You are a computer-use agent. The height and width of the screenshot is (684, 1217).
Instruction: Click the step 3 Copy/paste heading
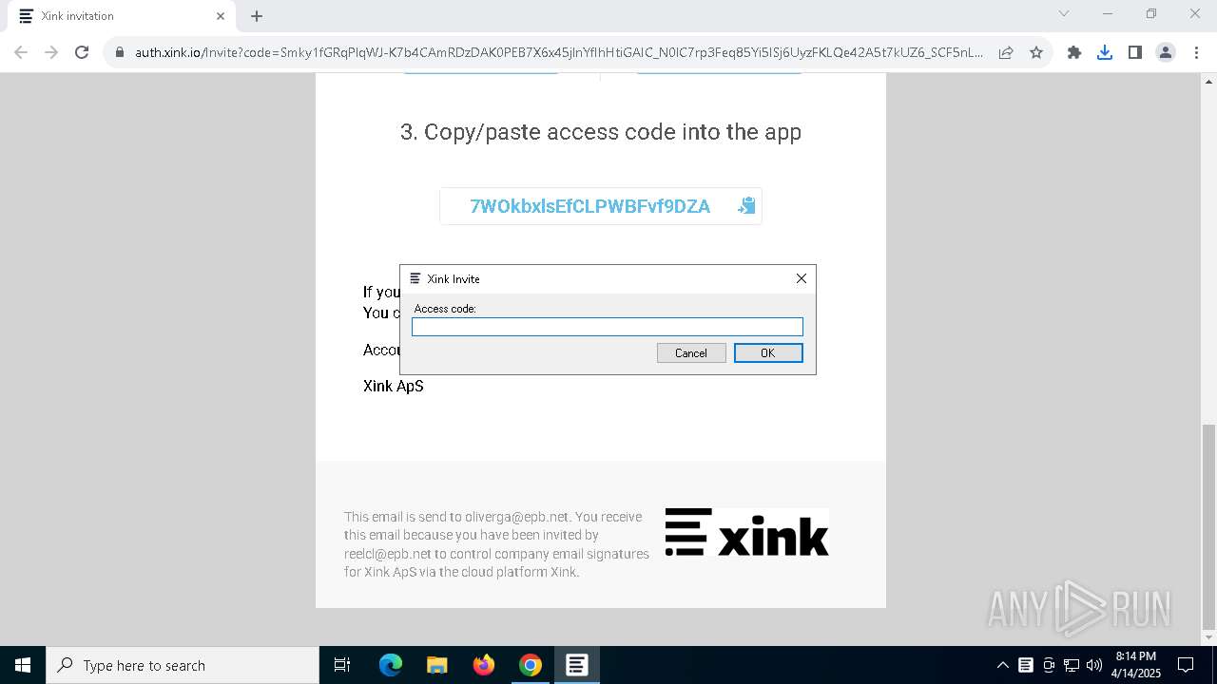601,132
